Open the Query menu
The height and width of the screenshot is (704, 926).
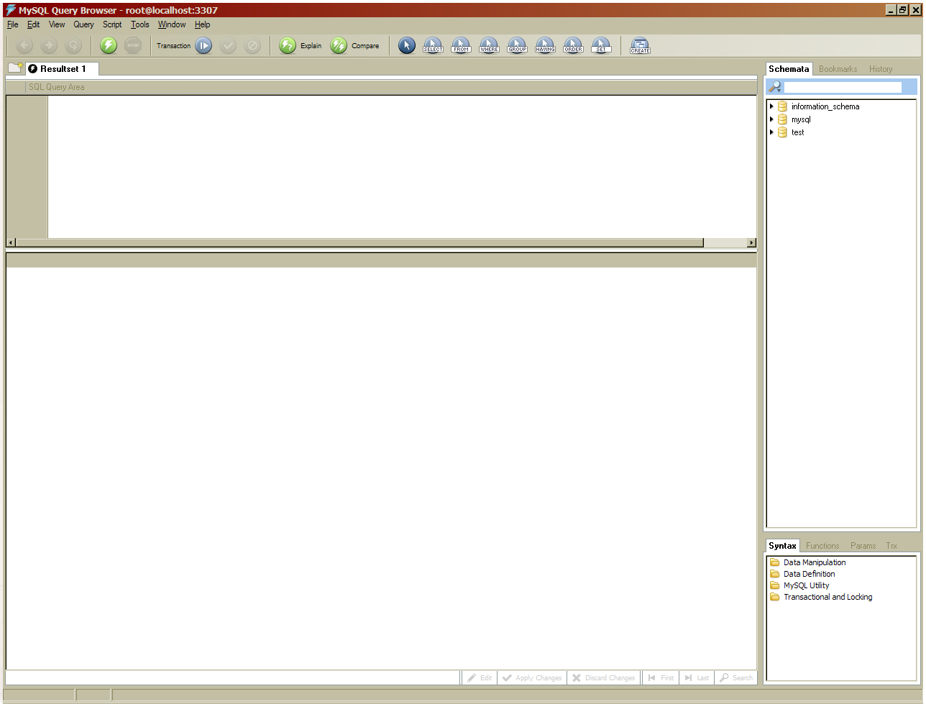[83, 24]
